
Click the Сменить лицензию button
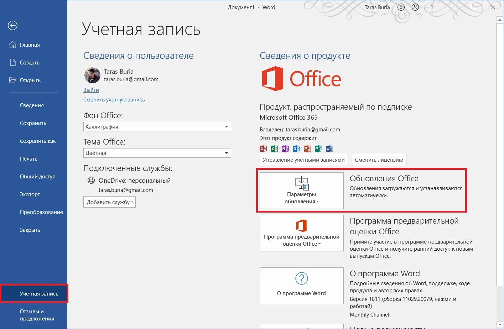(379, 160)
